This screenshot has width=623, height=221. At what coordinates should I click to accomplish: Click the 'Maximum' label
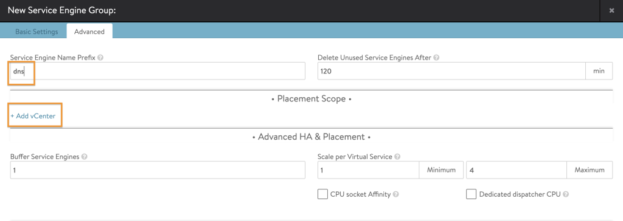[x=590, y=170]
